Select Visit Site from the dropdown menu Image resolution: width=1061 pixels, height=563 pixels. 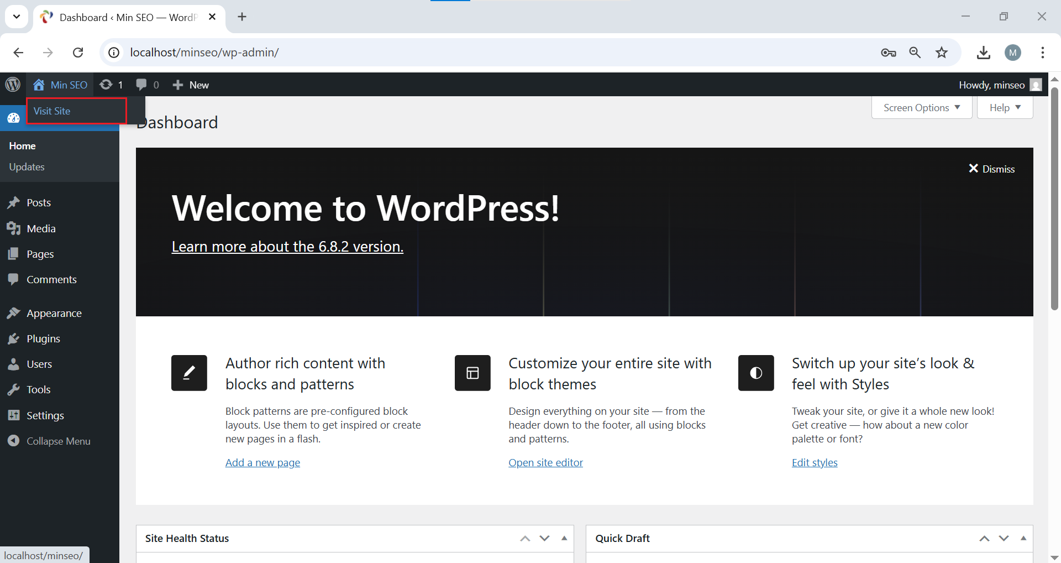pos(52,111)
